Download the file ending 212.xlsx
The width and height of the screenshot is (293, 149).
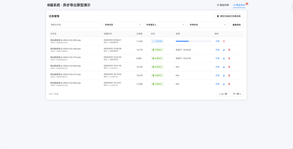tap(224, 75)
